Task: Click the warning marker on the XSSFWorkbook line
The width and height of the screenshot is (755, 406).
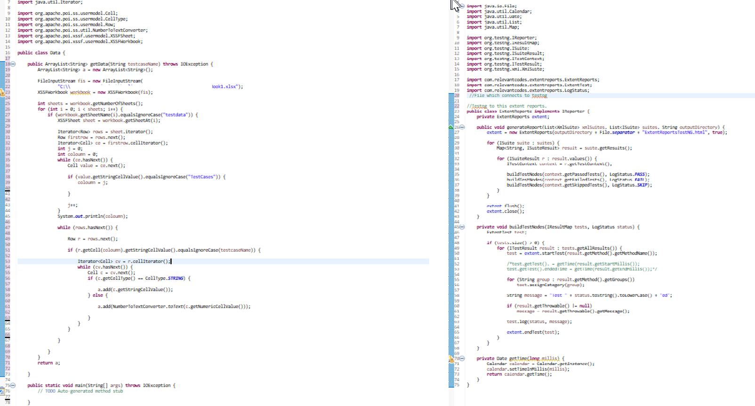Action: (x=2, y=93)
